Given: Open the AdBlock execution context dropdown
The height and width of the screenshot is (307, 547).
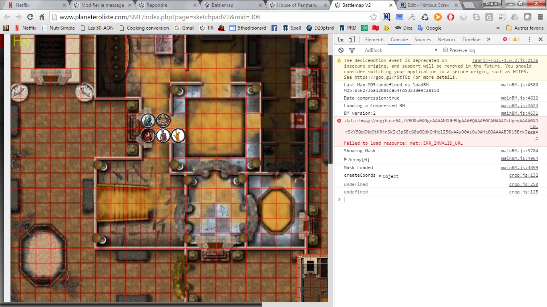Looking at the screenshot, I should point(400,50).
